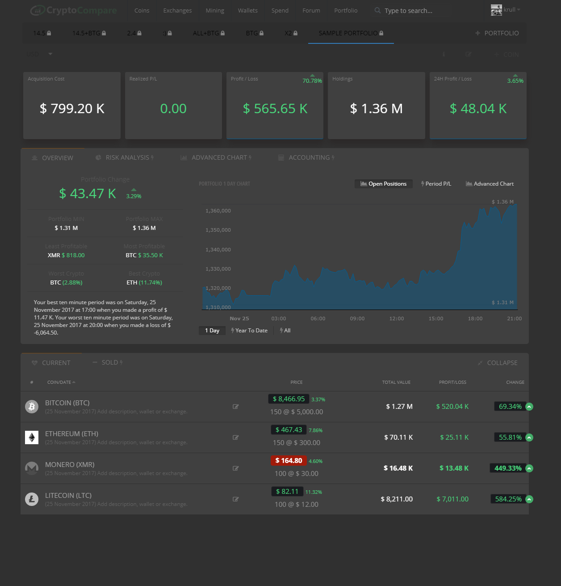Edit the Ethereum holding entry
The width and height of the screenshot is (561, 586).
[x=236, y=437]
